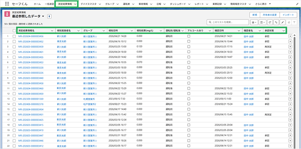The height and width of the screenshot is (149, 301).
Task: Select checkbox for row MR-202604-0000003461
Action: click(x=14, y=52)
